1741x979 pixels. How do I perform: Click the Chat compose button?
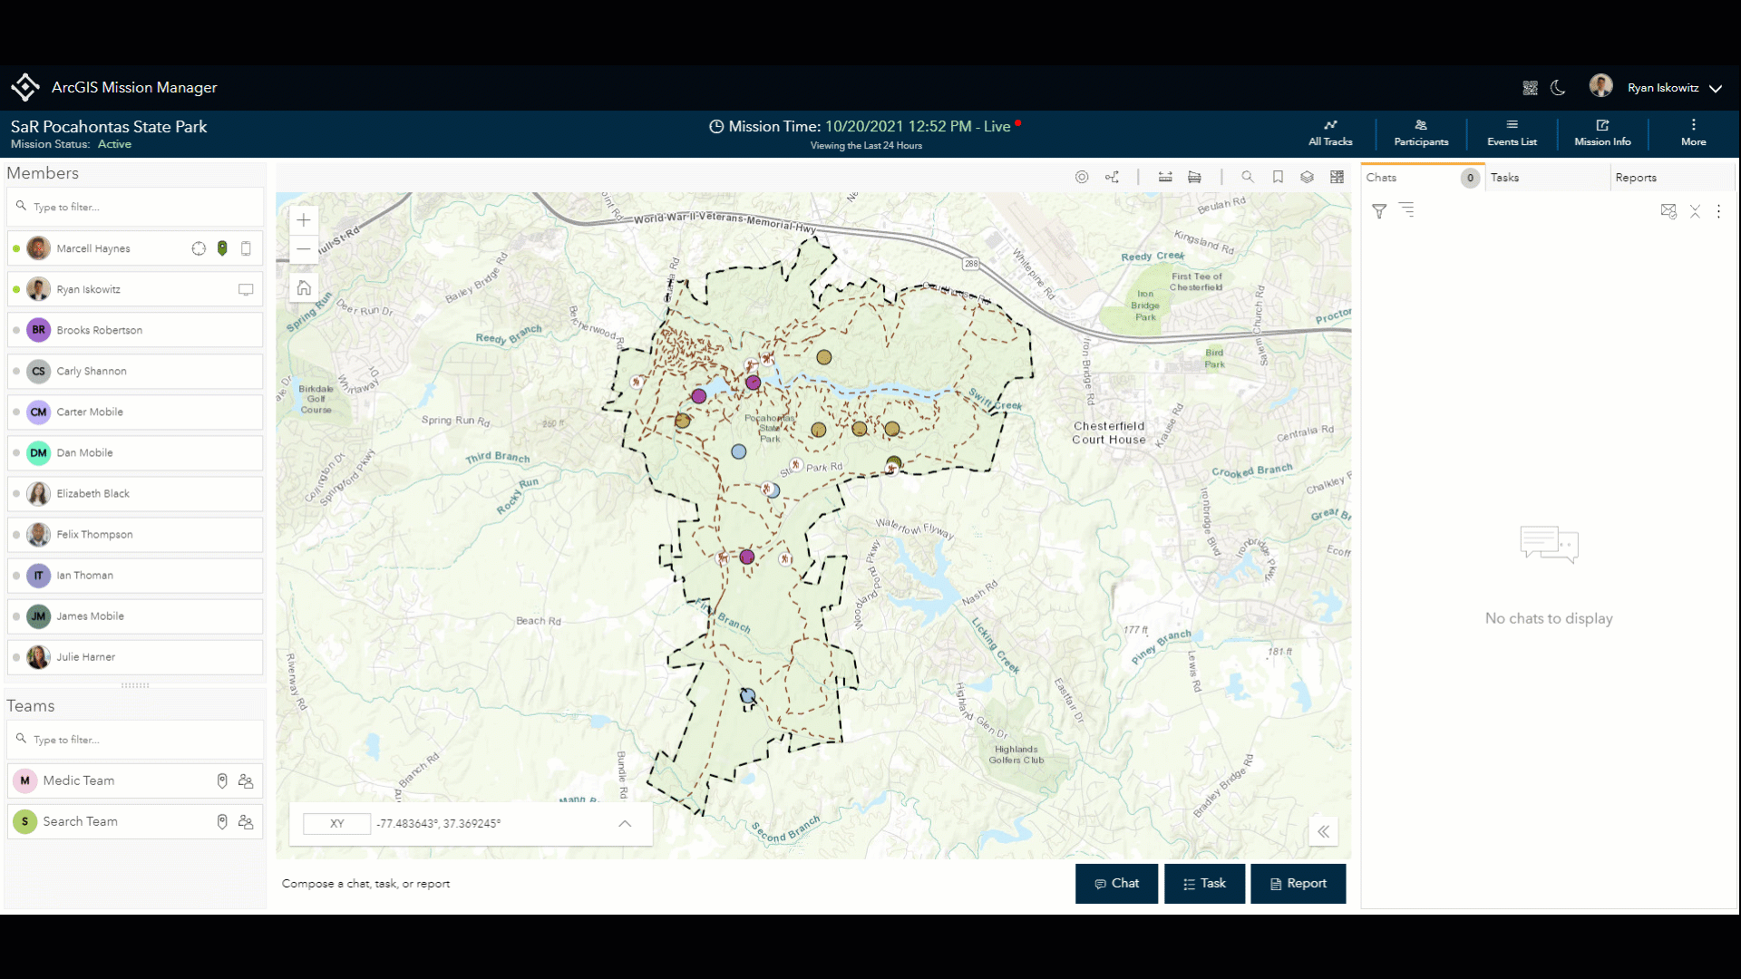pos(1116,883)
